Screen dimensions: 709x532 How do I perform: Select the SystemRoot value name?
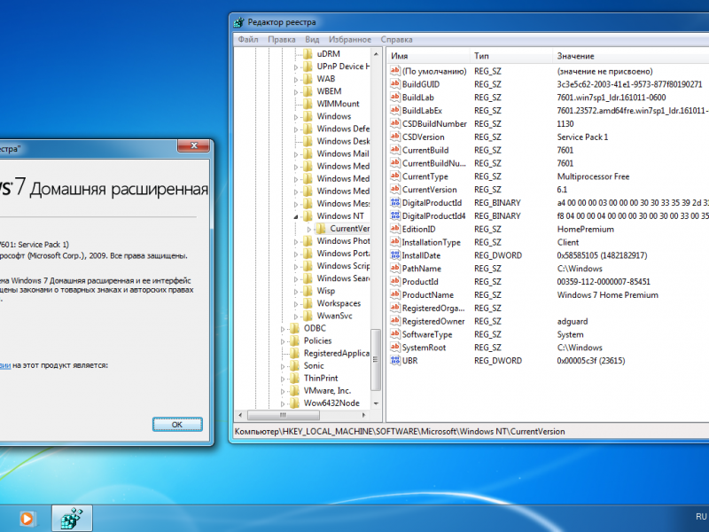pyautogui.click(x=424, y=348)
